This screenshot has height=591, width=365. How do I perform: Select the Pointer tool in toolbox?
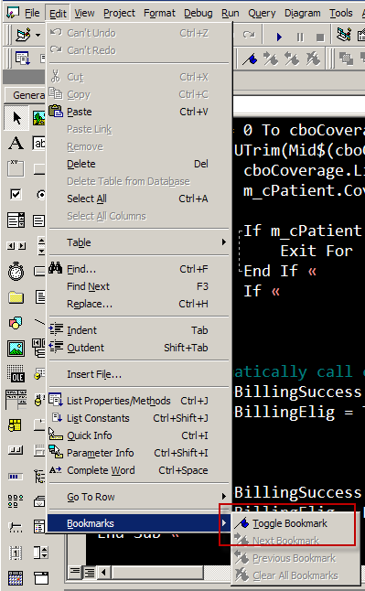[x=16, y=118]
